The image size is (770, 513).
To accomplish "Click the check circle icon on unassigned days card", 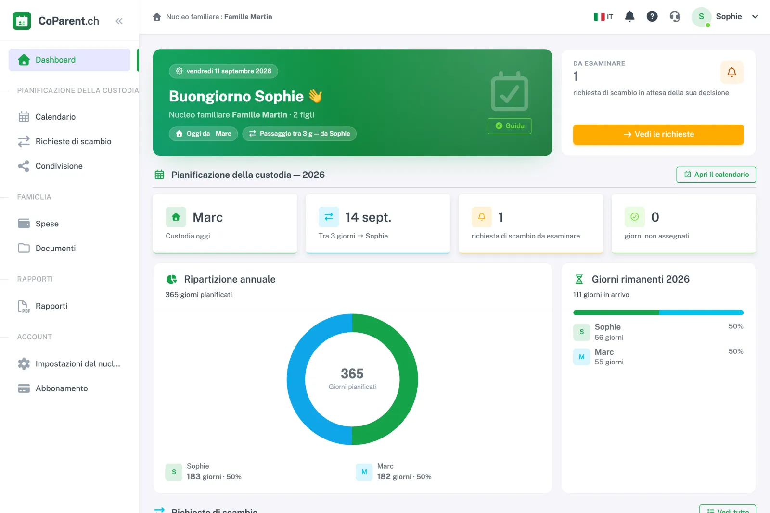I will pos(635,217).
